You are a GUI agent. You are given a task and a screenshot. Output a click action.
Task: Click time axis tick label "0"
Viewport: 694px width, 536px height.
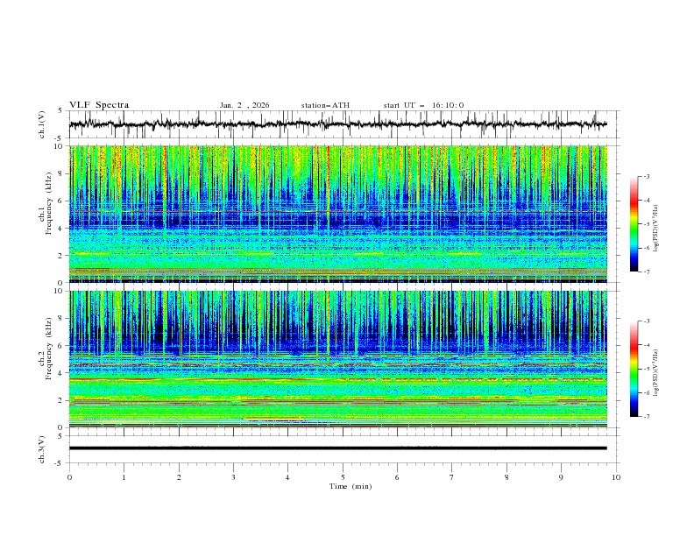tap(69, 477)
